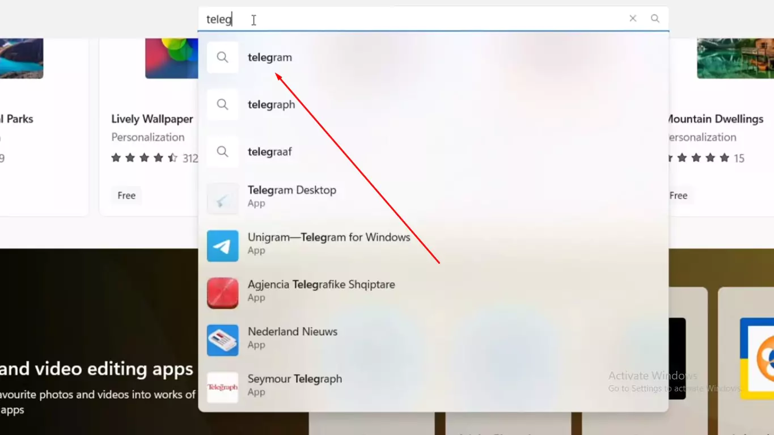Click the Mountain Dwellings thumbnail image
This screenshot has height=435, width=774.
pos(735,58)
